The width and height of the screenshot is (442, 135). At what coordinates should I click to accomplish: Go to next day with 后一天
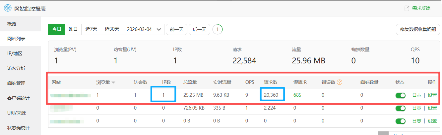pyautogui.click(x=200, y=29)
